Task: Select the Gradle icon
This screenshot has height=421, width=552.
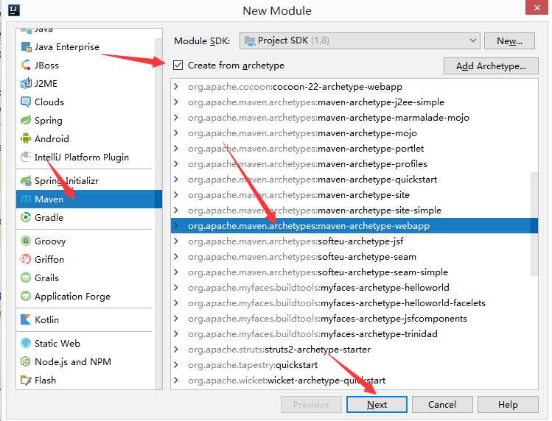Action: [x=26, y=217]
